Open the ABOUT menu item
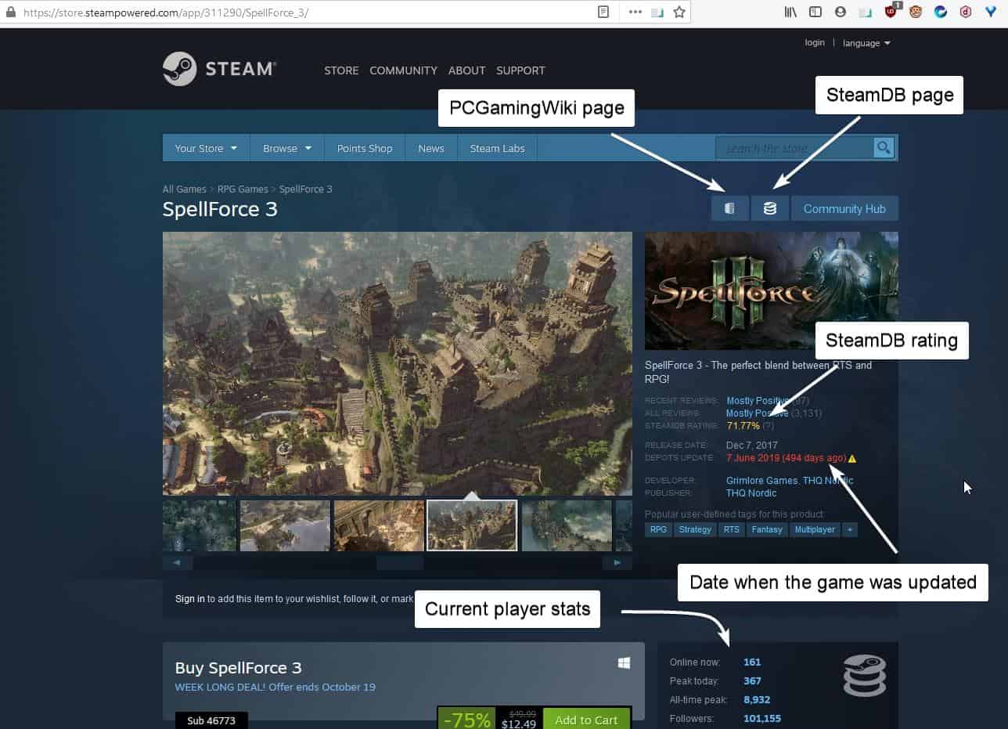 coord(466,70)
